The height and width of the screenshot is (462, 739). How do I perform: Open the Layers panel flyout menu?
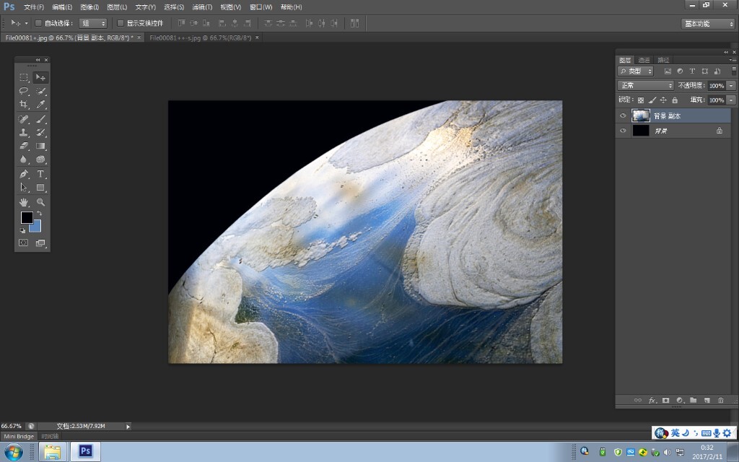[x=733, y=60]
